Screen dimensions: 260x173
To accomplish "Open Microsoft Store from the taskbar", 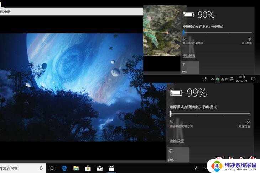I will 88,168.
